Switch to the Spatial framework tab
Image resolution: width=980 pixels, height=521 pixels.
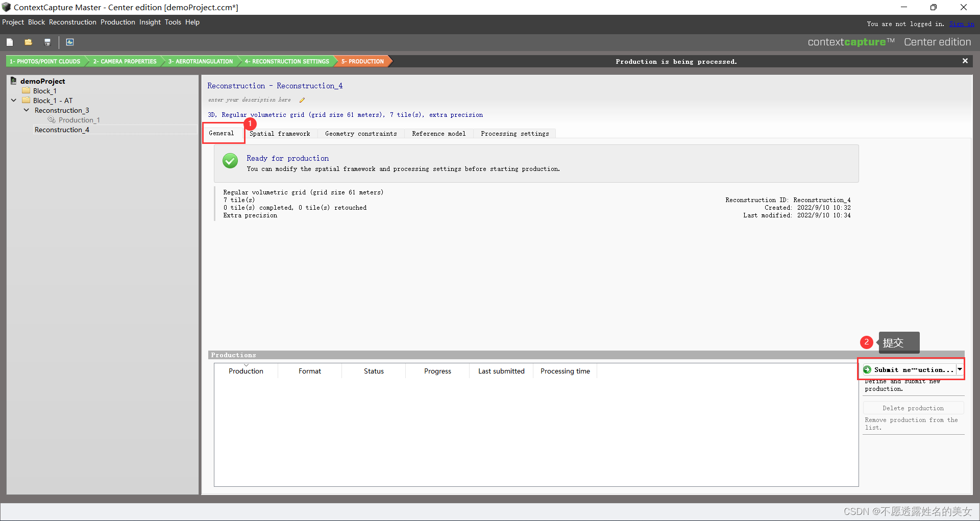point(280,134)
